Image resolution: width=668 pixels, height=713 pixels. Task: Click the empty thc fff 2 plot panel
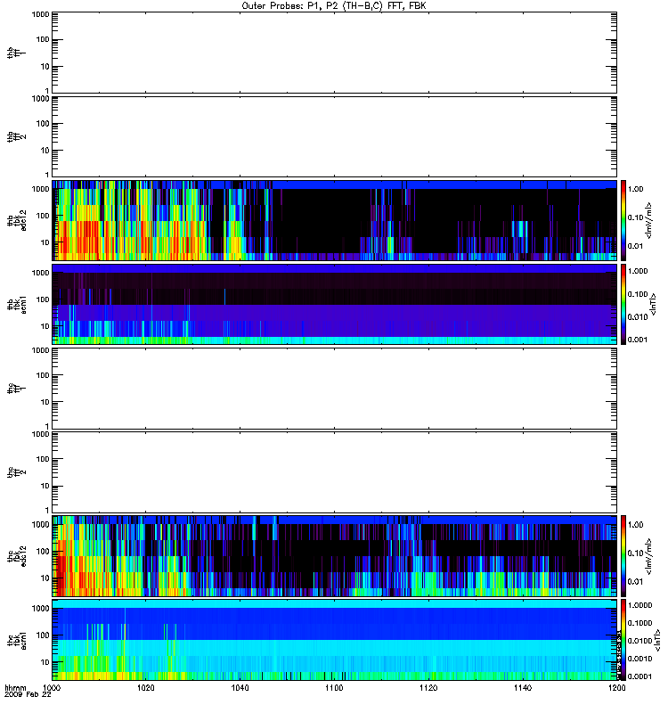coord(334,472)
